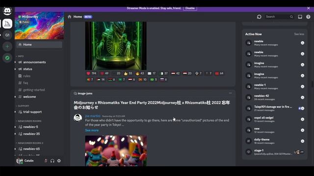314x176 pixels.
Task: Open more options on image-jams post
Action: (230, 93)
